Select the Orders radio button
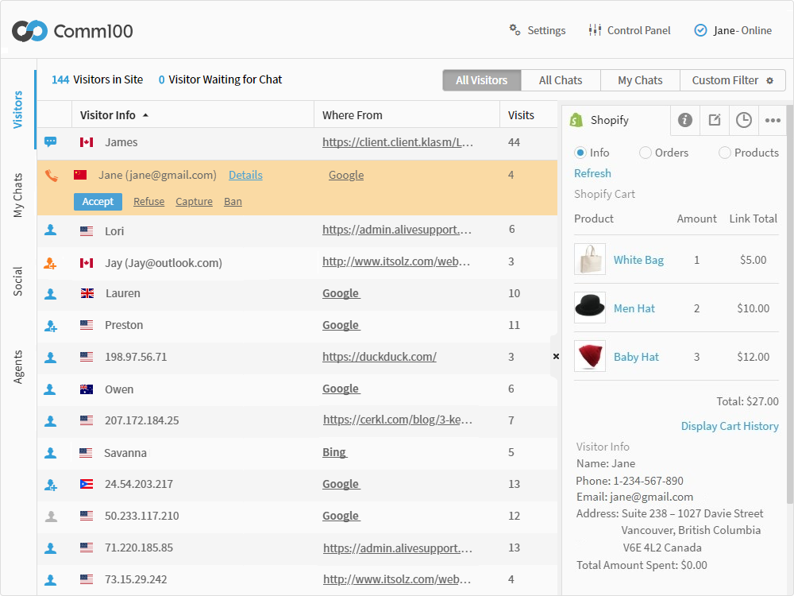 (645, 153)
